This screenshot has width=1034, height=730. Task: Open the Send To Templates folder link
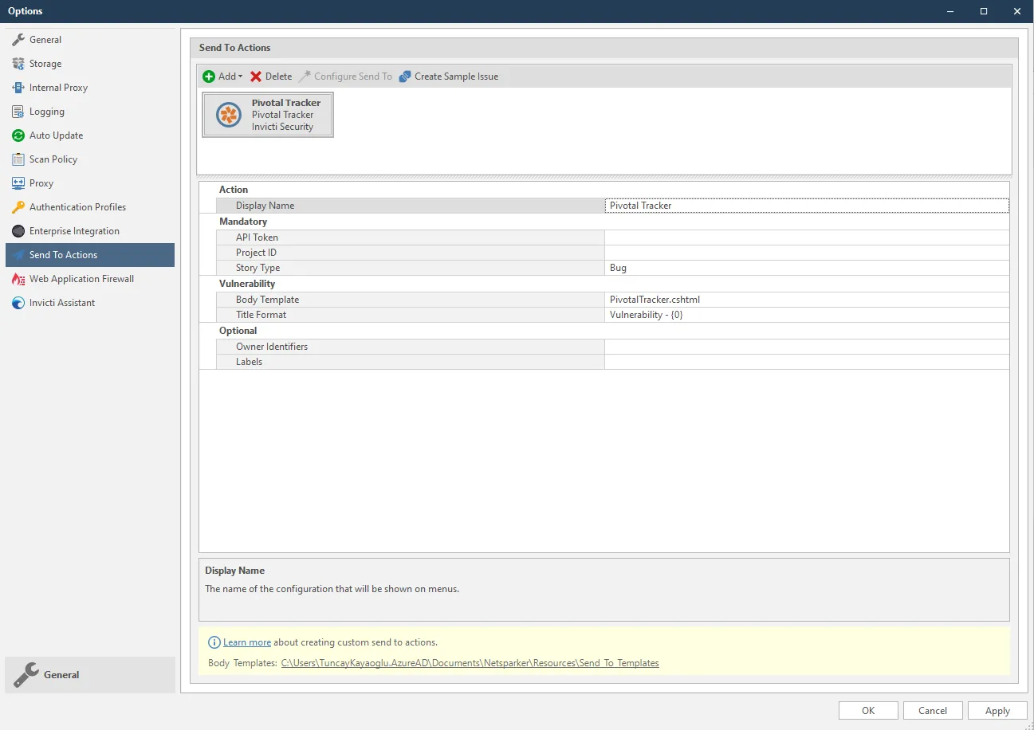click(x=469, y=662)
